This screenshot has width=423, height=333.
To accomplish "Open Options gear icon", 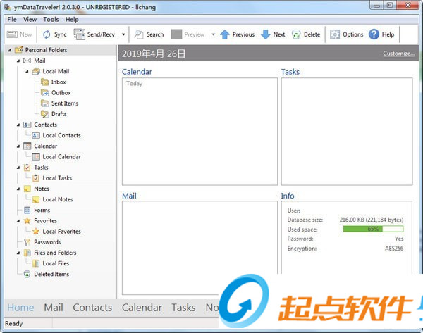I will tap(335, 34).
